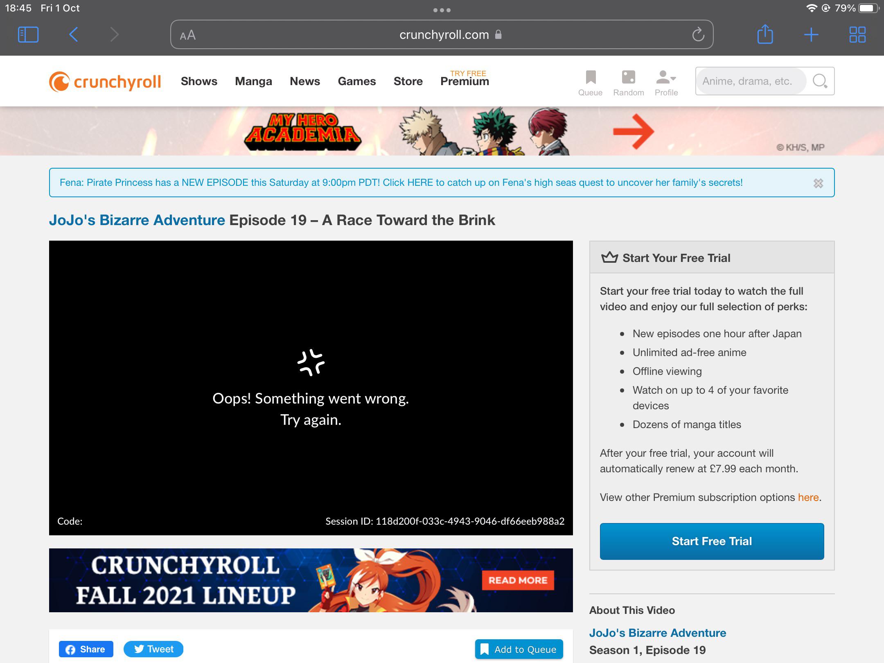Click Add to Queue
884x663 pixels.
tap(519, 649)
